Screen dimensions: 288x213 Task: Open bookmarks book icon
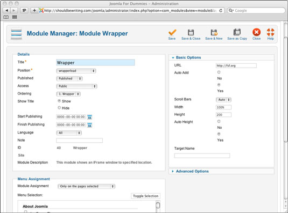[x=6, y=17]
